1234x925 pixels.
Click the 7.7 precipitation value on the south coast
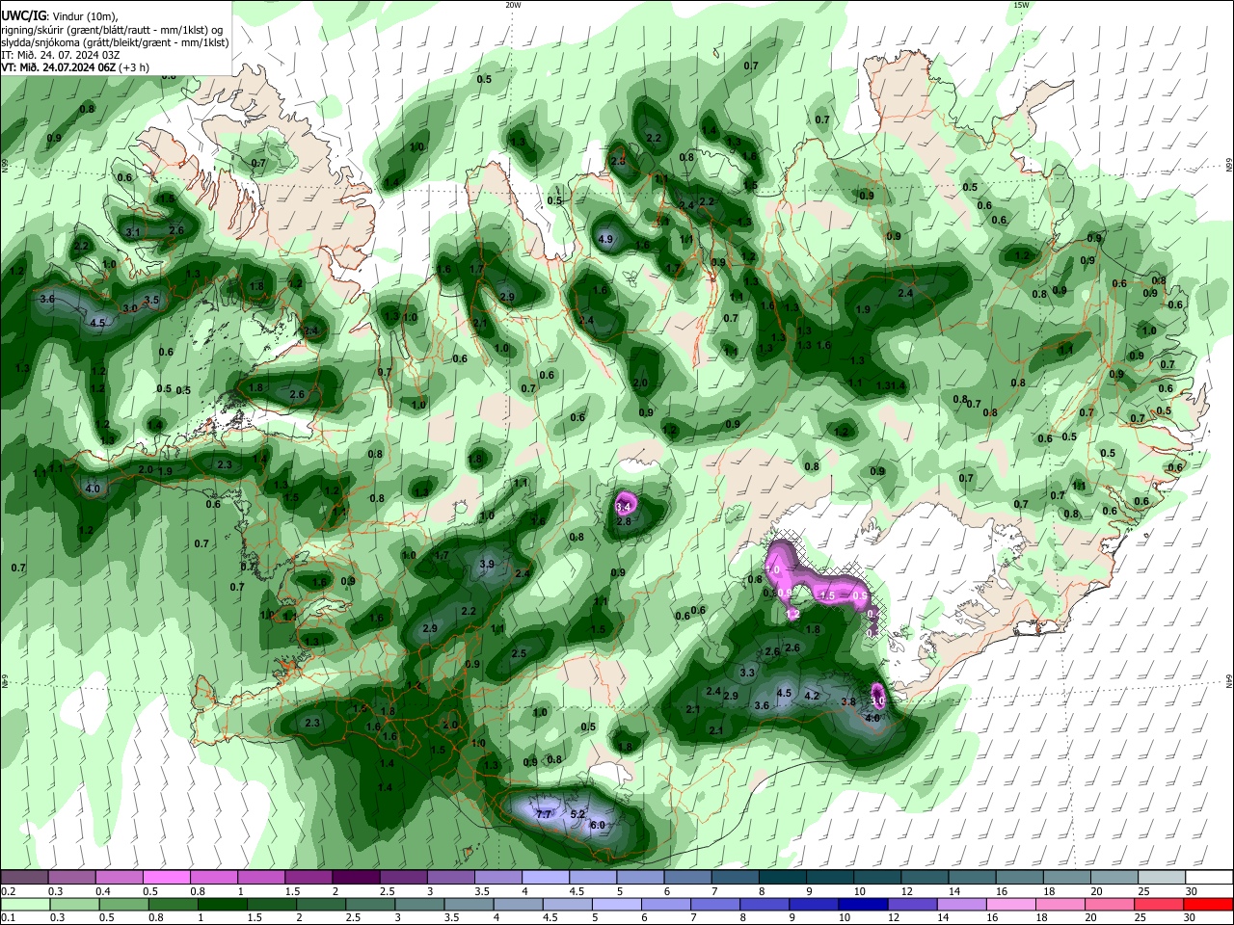pos(544,814)
